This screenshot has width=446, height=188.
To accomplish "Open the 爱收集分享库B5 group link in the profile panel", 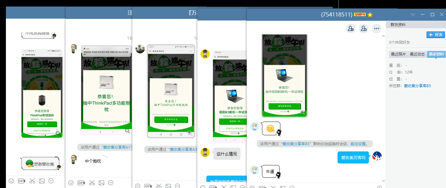I will point(417,86).
